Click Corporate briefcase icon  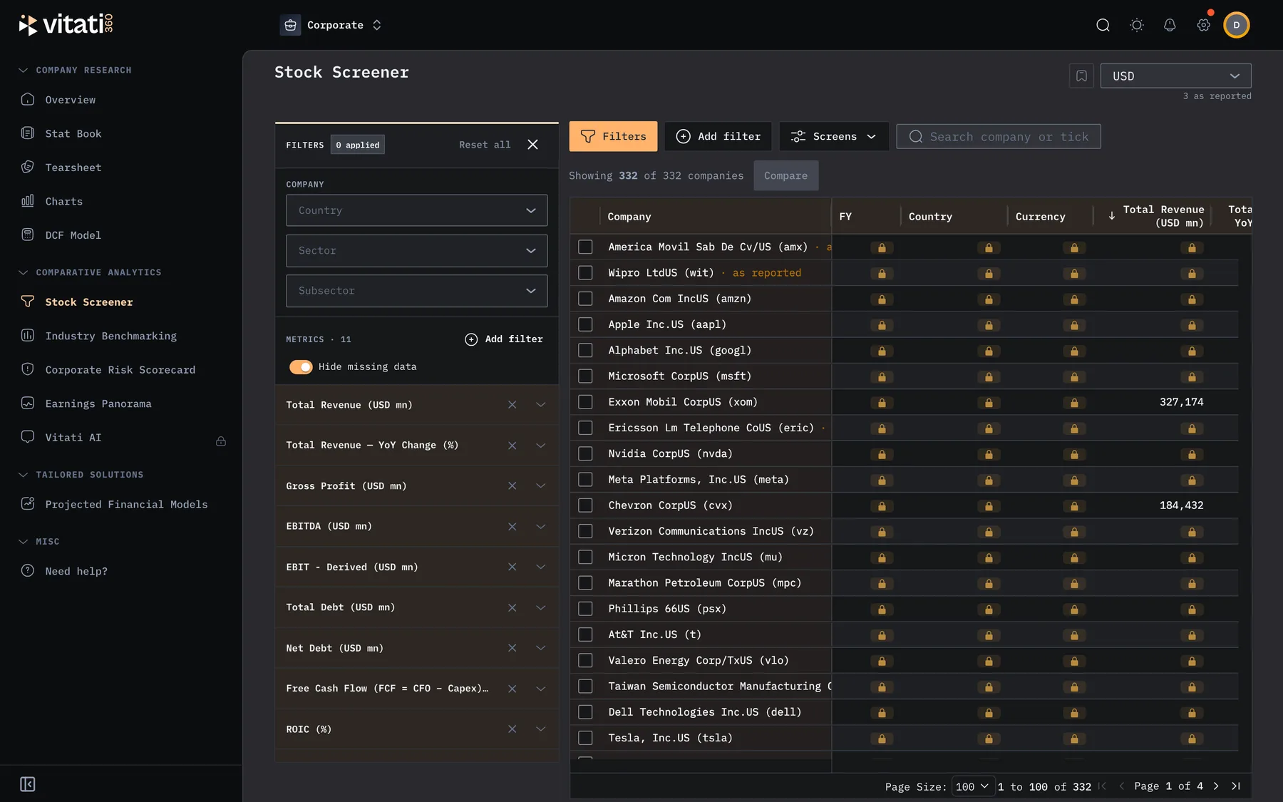click(290, 25)
